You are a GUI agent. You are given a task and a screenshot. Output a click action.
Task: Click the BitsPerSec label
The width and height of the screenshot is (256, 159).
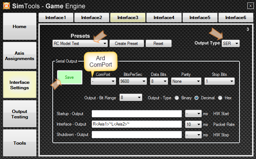(x=133, y=74)
